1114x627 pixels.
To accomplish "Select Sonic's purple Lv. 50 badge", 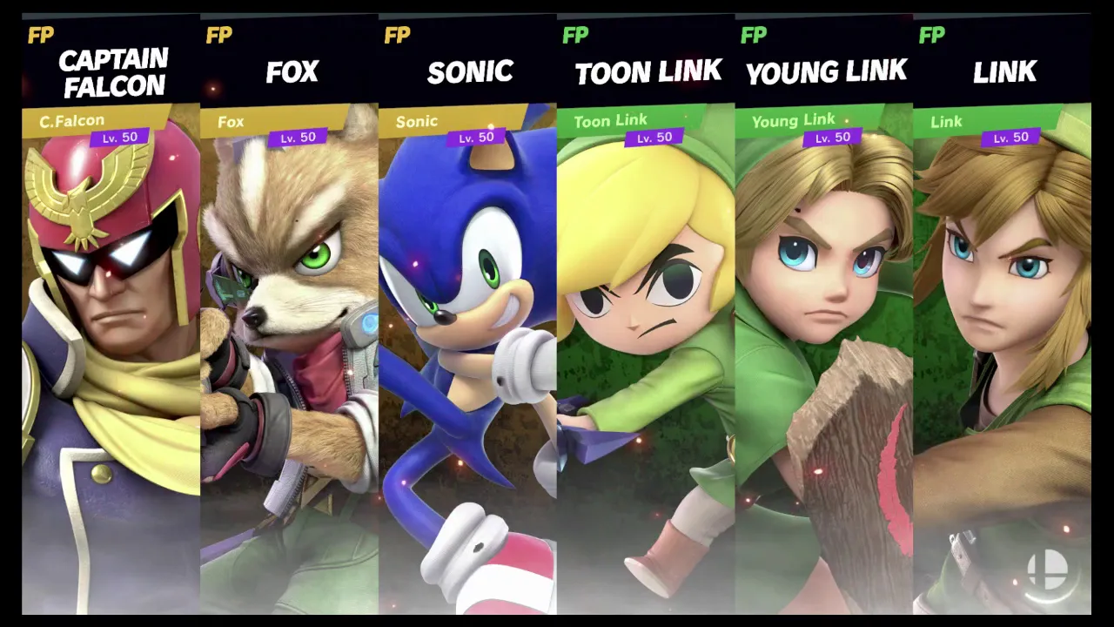I will coord(476,138).
